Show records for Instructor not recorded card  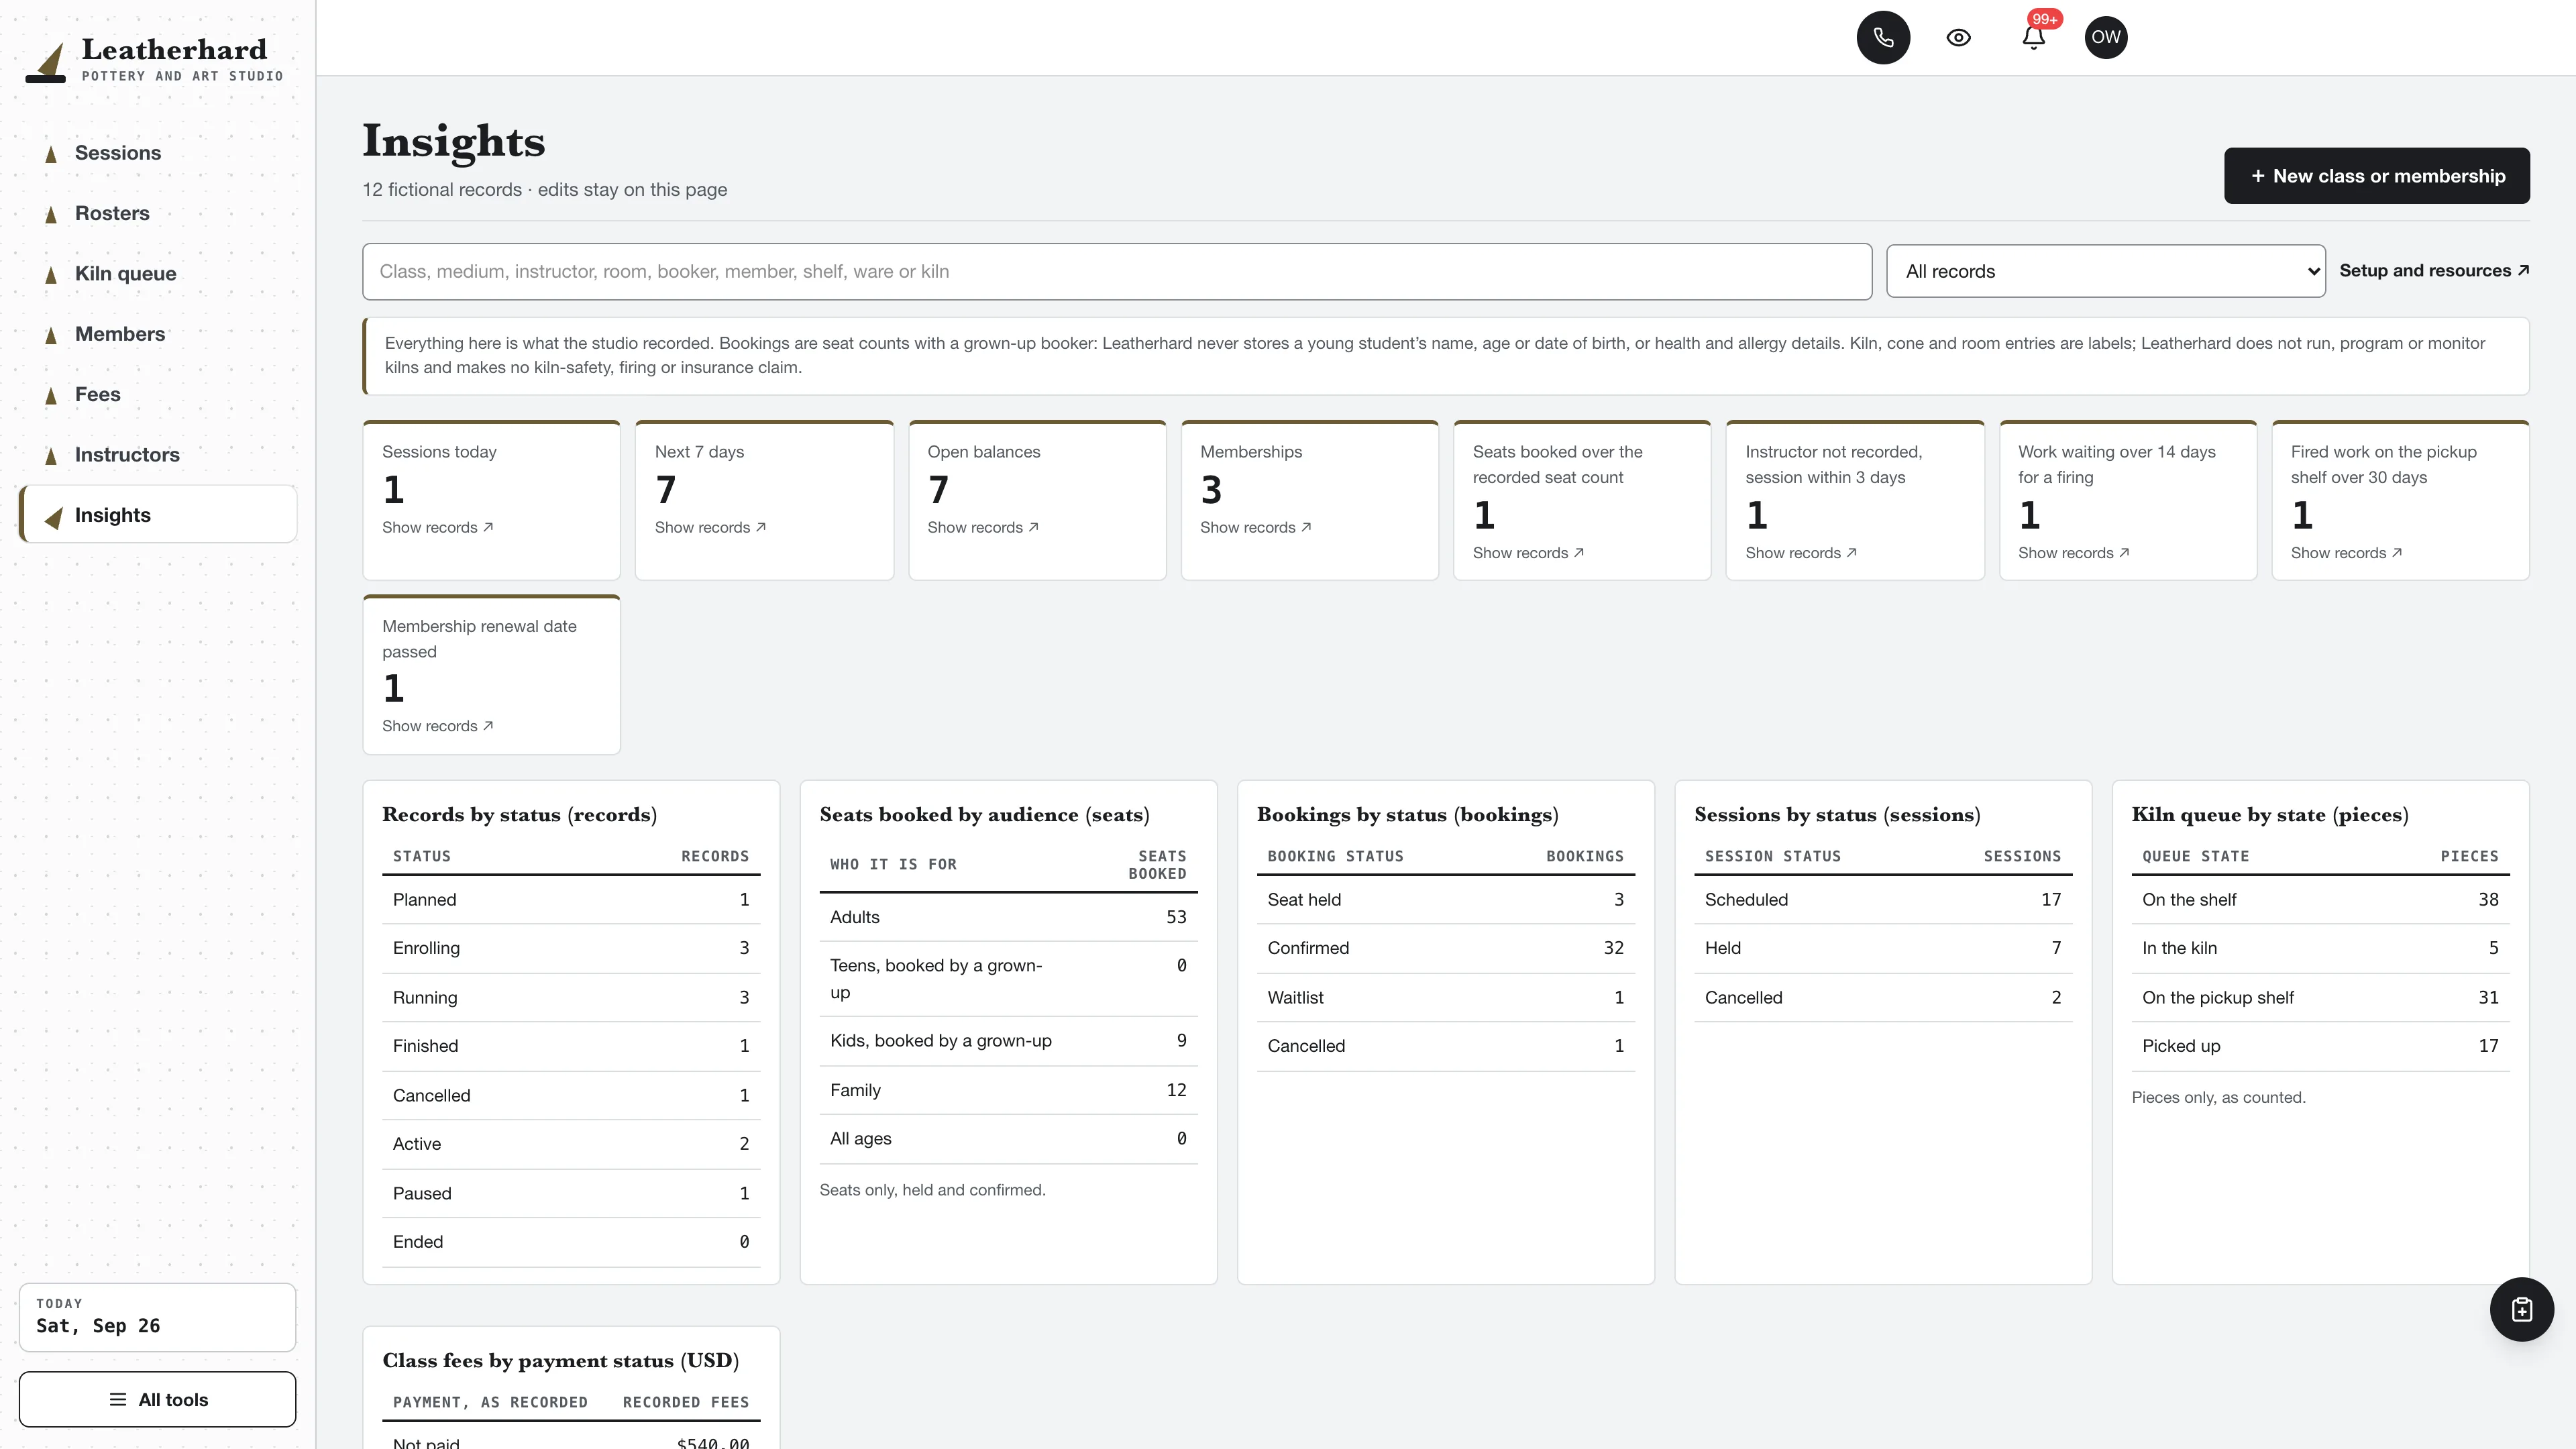1801,553
